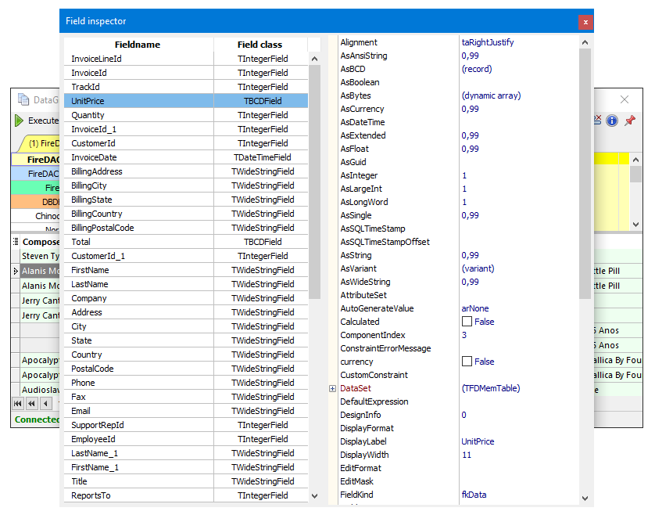Click the prior page navigator button
655x522 pixels.
32,404
